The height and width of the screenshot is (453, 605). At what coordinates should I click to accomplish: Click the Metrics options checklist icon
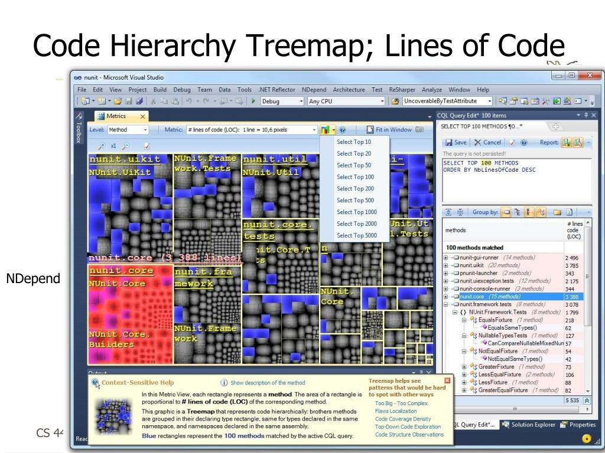pyautogui.click(x=147, y=146)
